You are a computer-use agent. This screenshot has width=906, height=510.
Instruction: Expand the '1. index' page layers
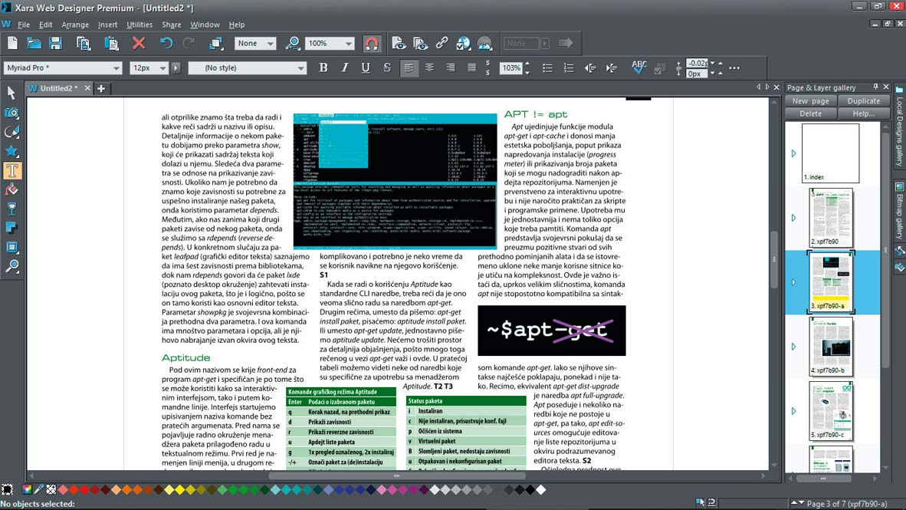click(x=793, y=153)
